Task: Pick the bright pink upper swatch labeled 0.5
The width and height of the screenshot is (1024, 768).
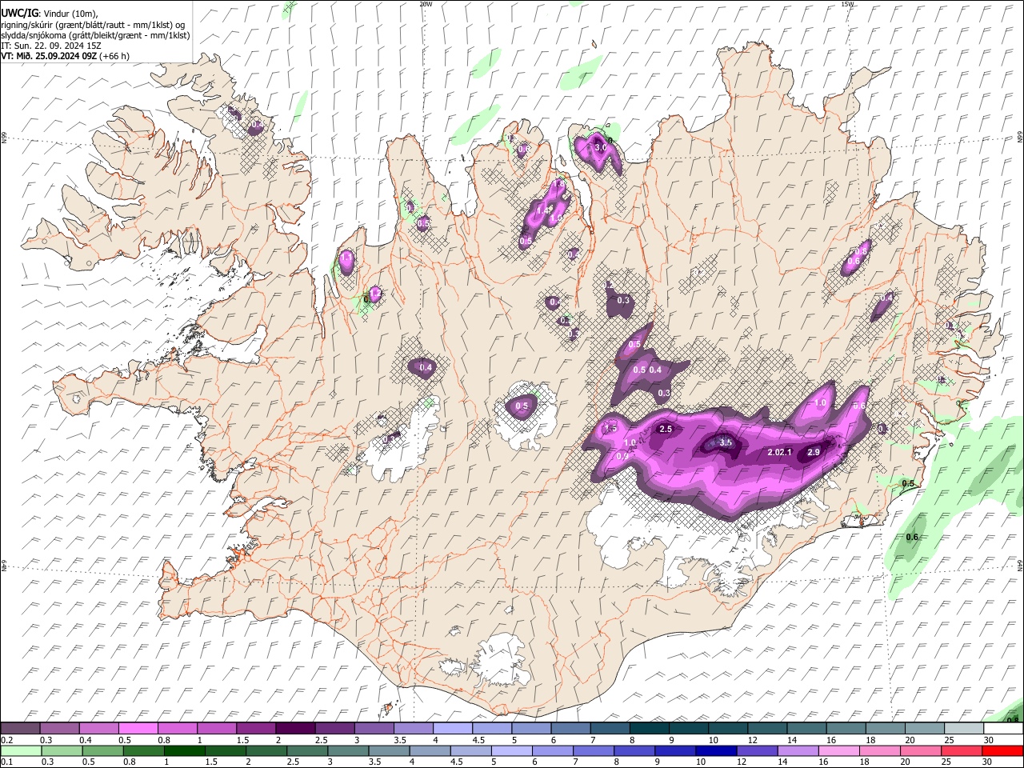Action: point(138,729)
